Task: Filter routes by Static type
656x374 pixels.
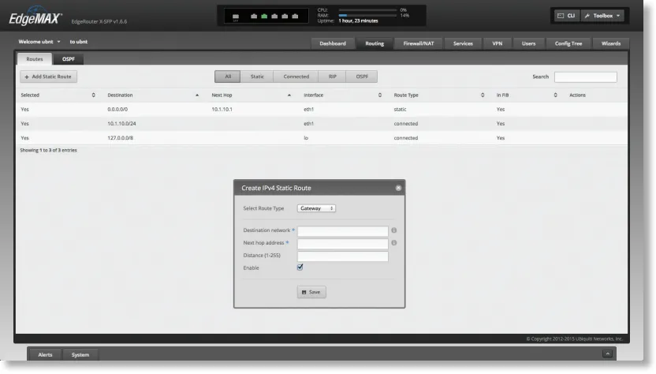Action: pos(257,77)
